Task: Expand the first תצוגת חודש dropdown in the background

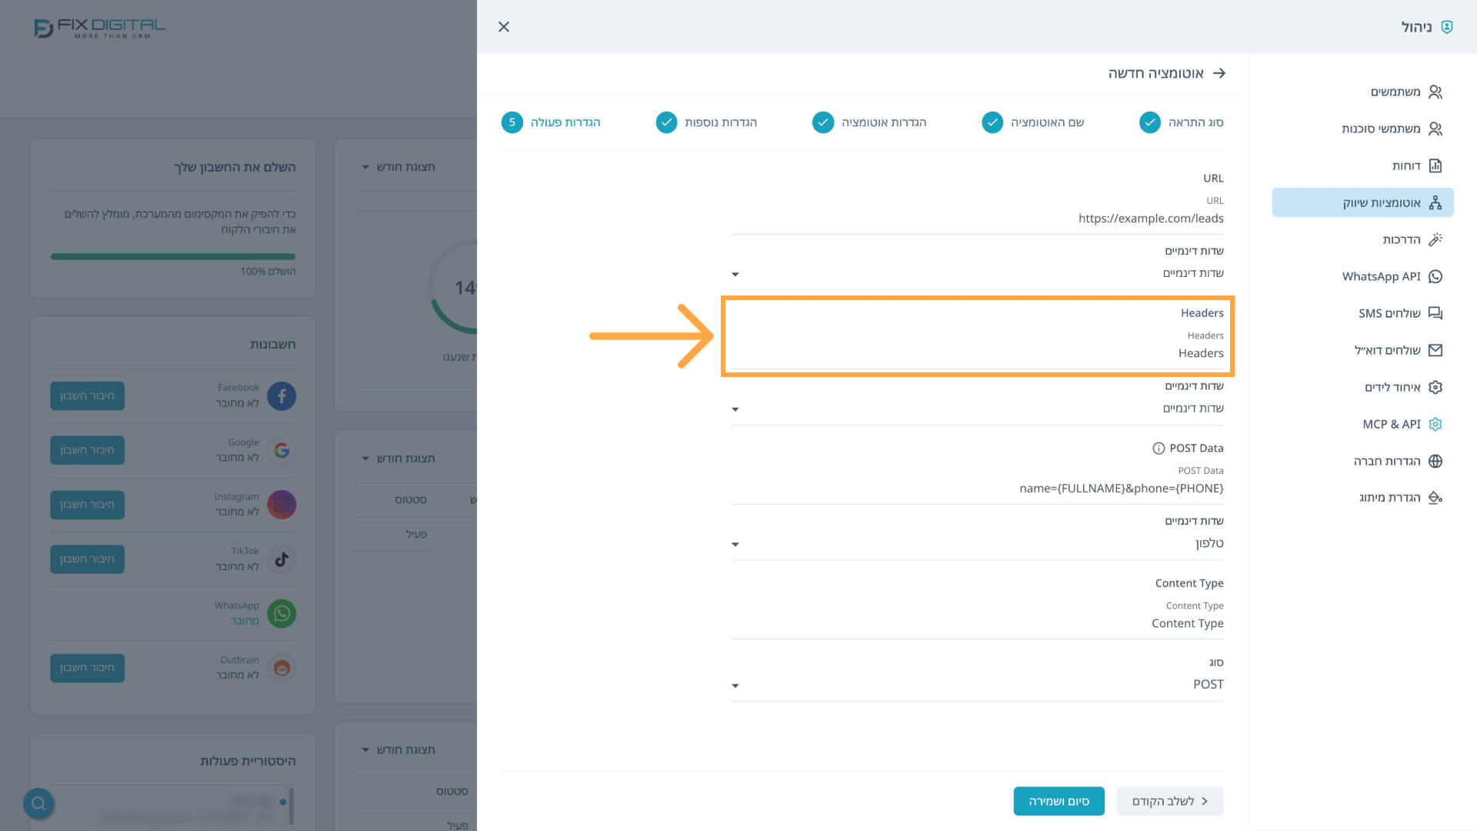Action: pos(398,167)
